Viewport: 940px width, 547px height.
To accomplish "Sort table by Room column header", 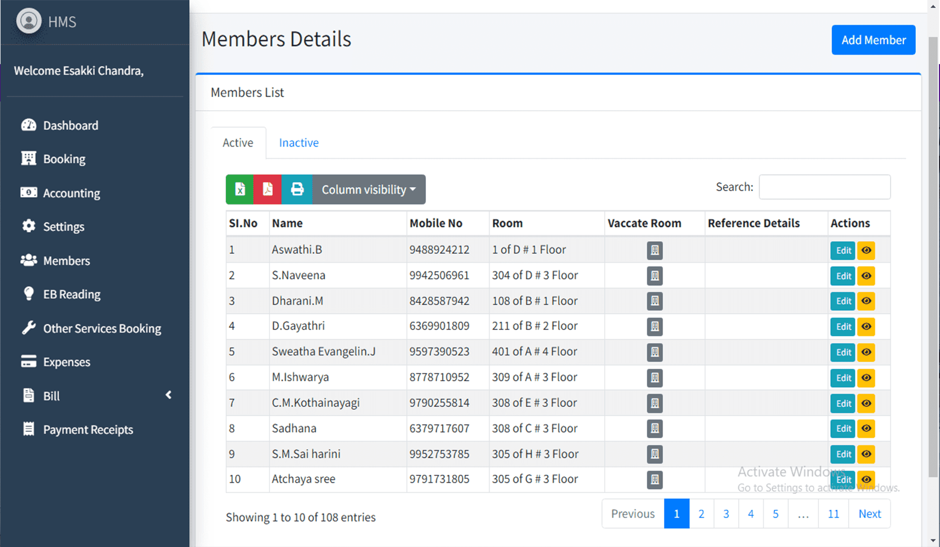I will pyautogui.click(x=546, y=223).
